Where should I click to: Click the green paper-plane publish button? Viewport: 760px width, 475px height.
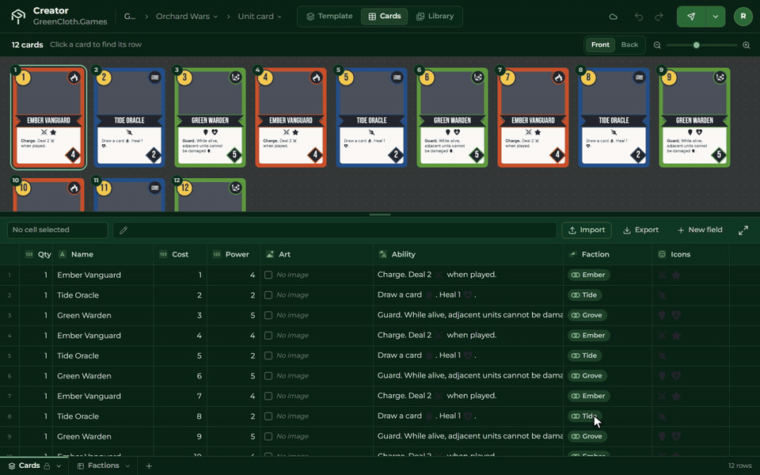tap(691, 17)
